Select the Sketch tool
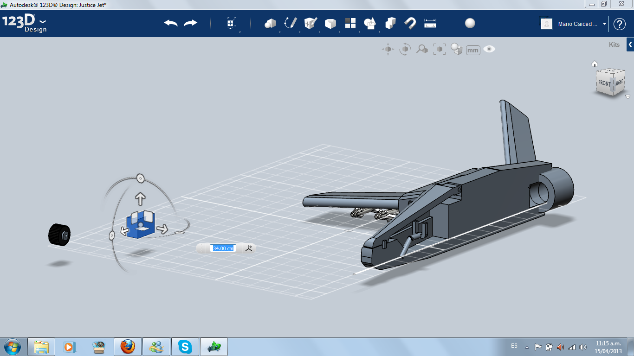 [x=291, y=23]
